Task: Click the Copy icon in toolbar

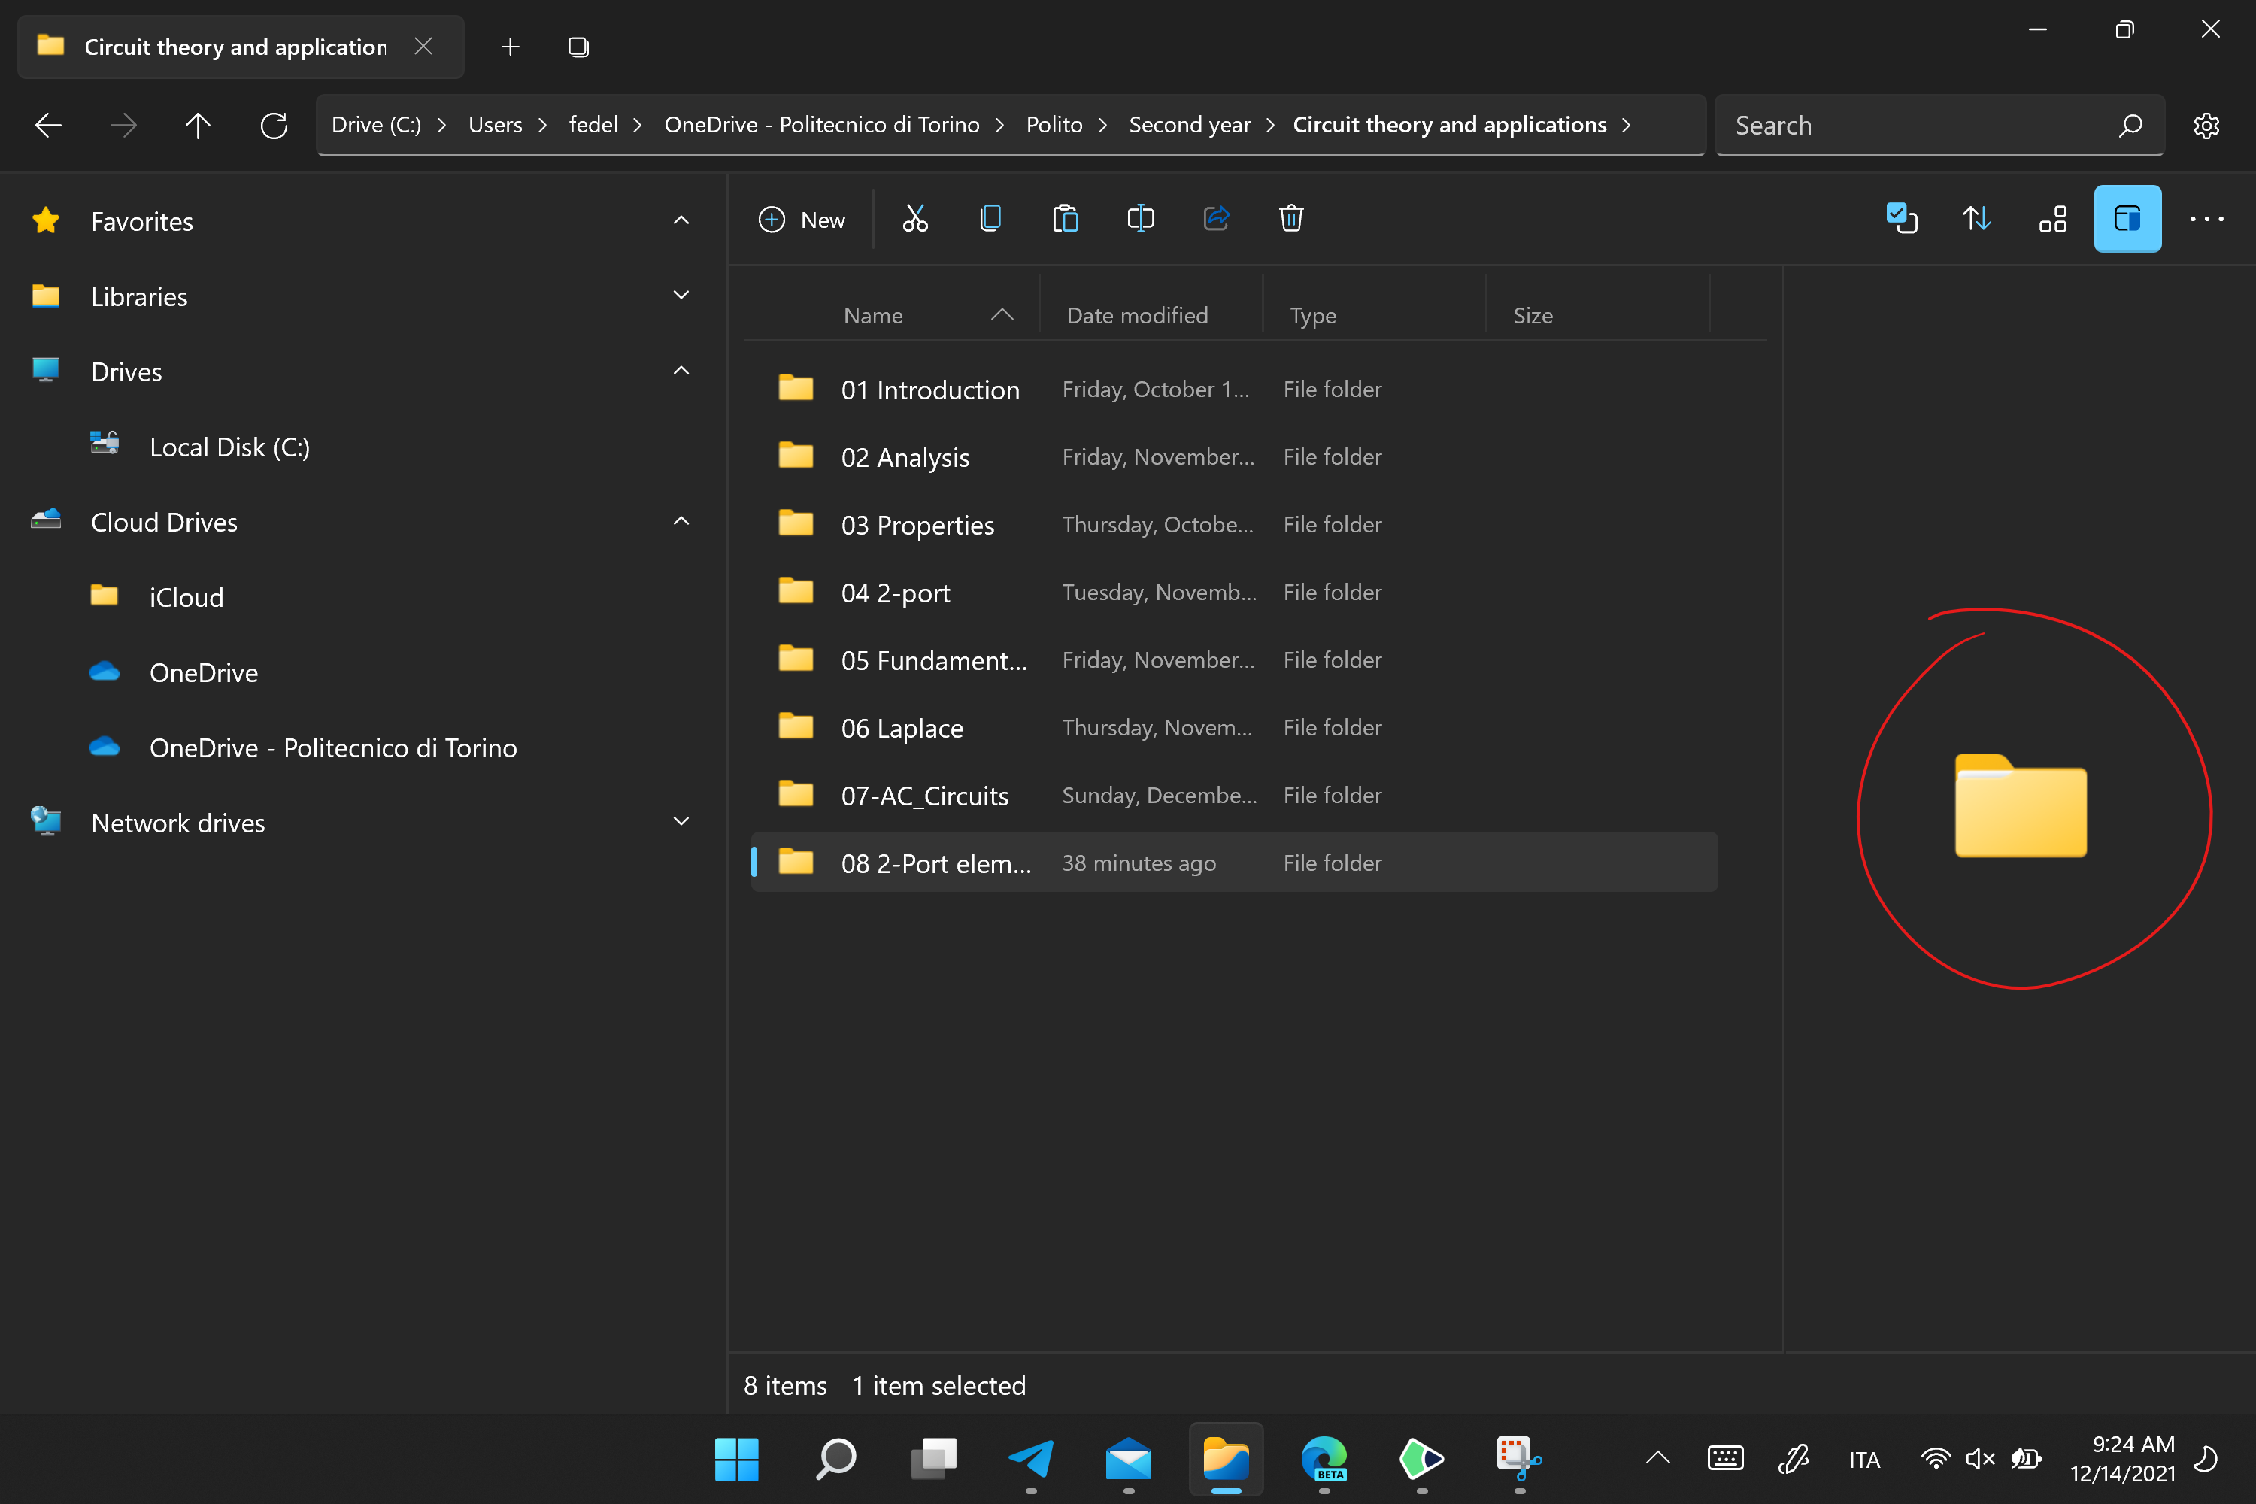Action: 990,220
